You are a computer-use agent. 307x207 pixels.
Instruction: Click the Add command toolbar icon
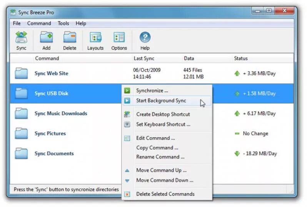47,37
